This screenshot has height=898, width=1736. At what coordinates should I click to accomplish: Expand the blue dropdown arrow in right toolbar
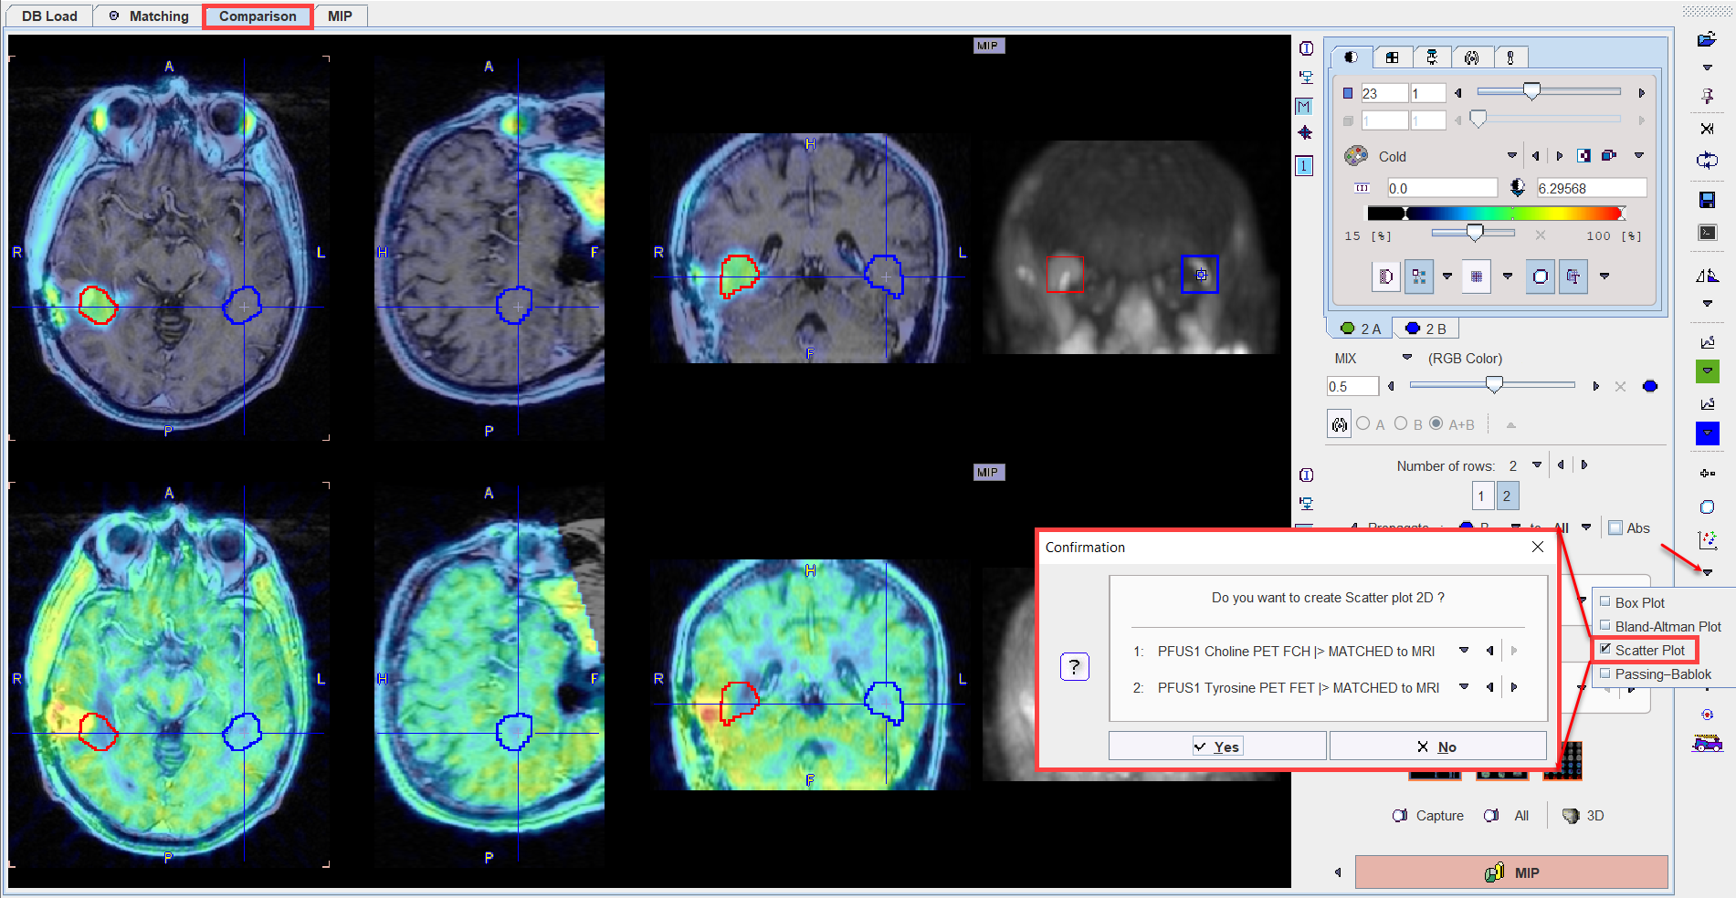1707,433
